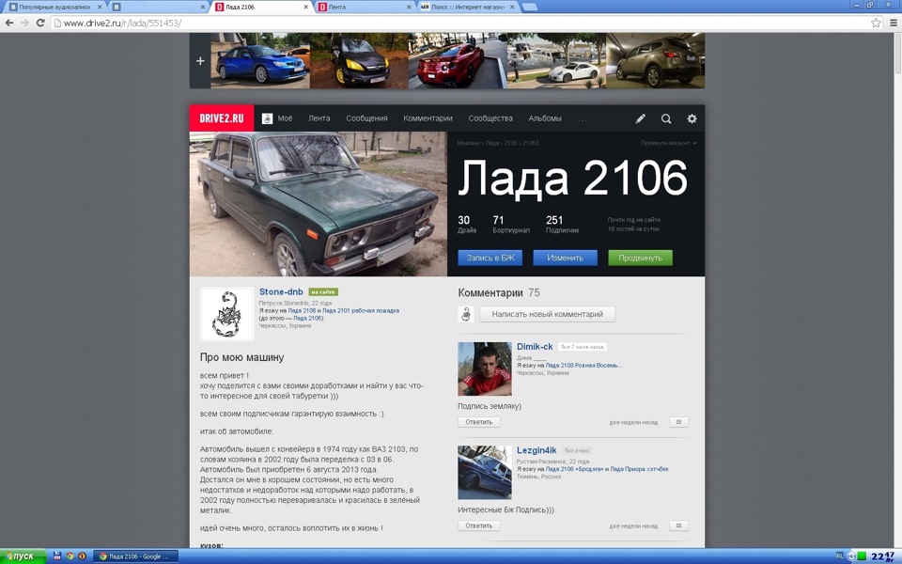This screenshot has height=564, width=902.
Task: Open Альбомы in the navigation bar
Action: coord(545,118)
